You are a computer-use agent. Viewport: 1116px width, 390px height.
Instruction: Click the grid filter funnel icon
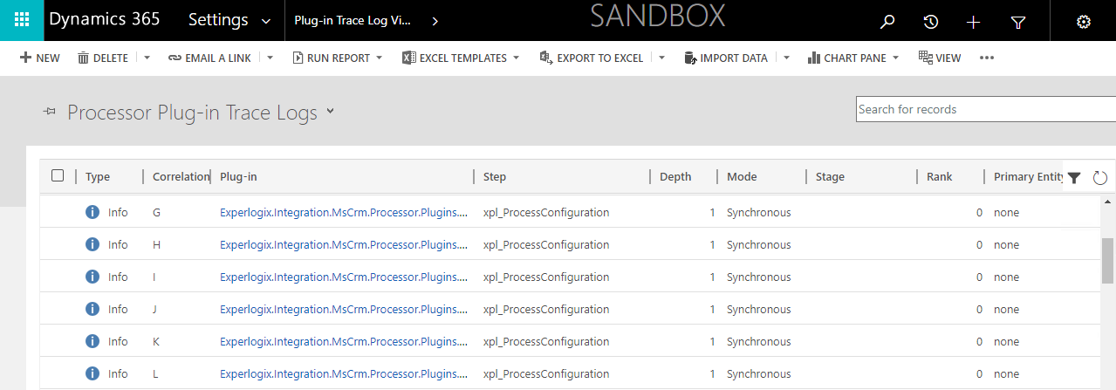1074,177
